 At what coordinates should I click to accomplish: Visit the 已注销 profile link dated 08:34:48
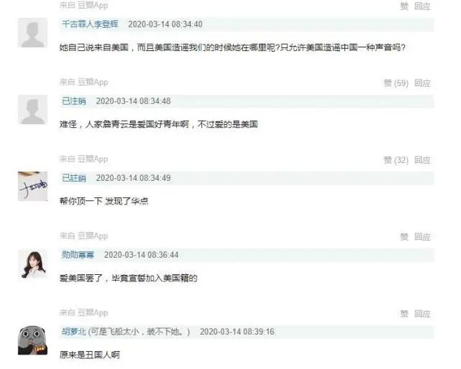click(74, 101)
